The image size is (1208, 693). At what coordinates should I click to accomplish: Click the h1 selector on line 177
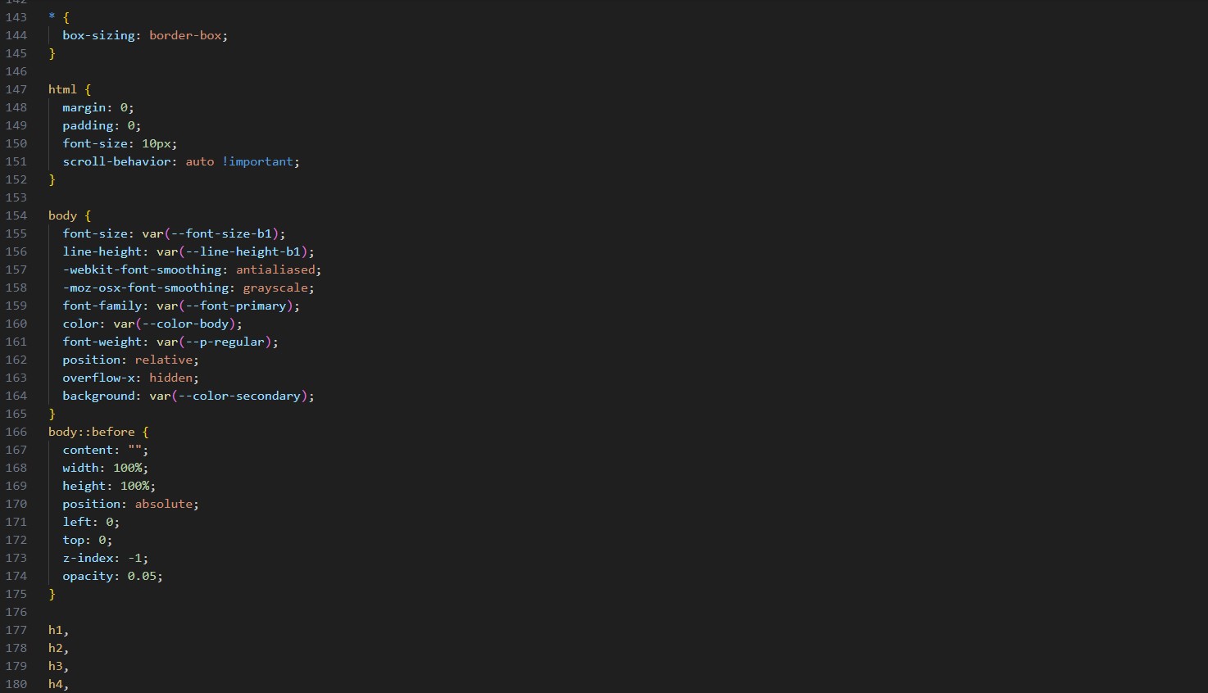pyautogui.click(x=55, y=630)
